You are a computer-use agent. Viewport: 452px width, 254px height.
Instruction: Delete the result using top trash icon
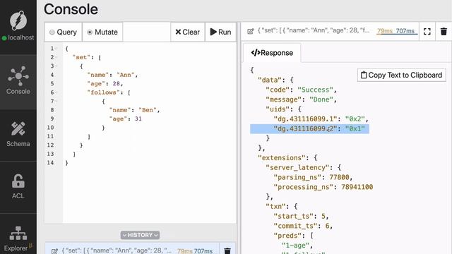pyautogui.click(x=444, y=31)
